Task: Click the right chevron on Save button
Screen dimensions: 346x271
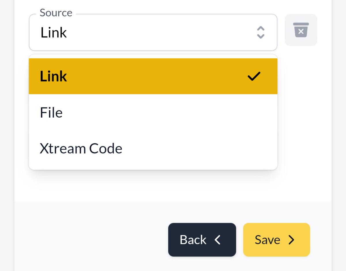Action: 292,240
